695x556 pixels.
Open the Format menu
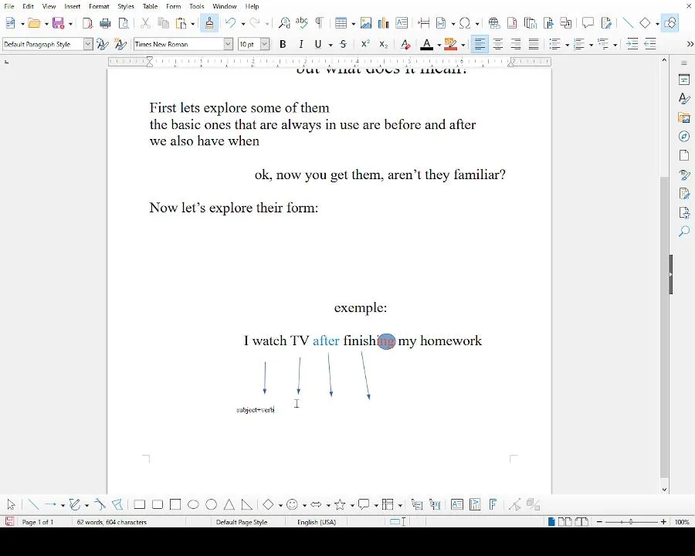click(x=99, y=7)
